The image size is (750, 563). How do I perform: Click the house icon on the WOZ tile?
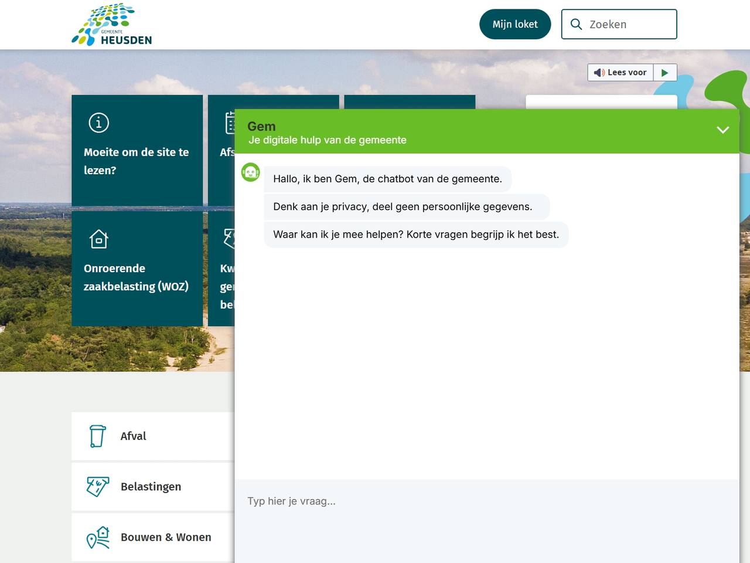click(x=98, y=239)
